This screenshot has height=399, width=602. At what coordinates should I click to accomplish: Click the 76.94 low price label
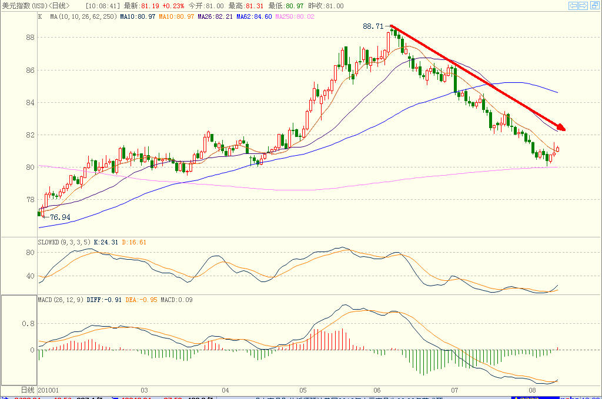point(61,217)
